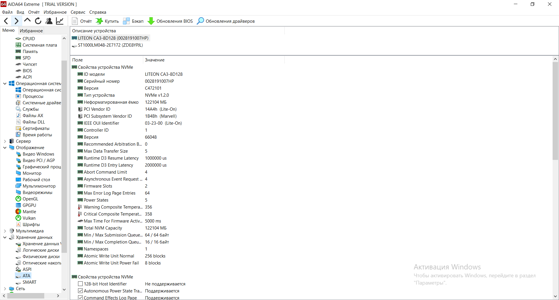Click the Описание устройства column header

tap(177, 31)
